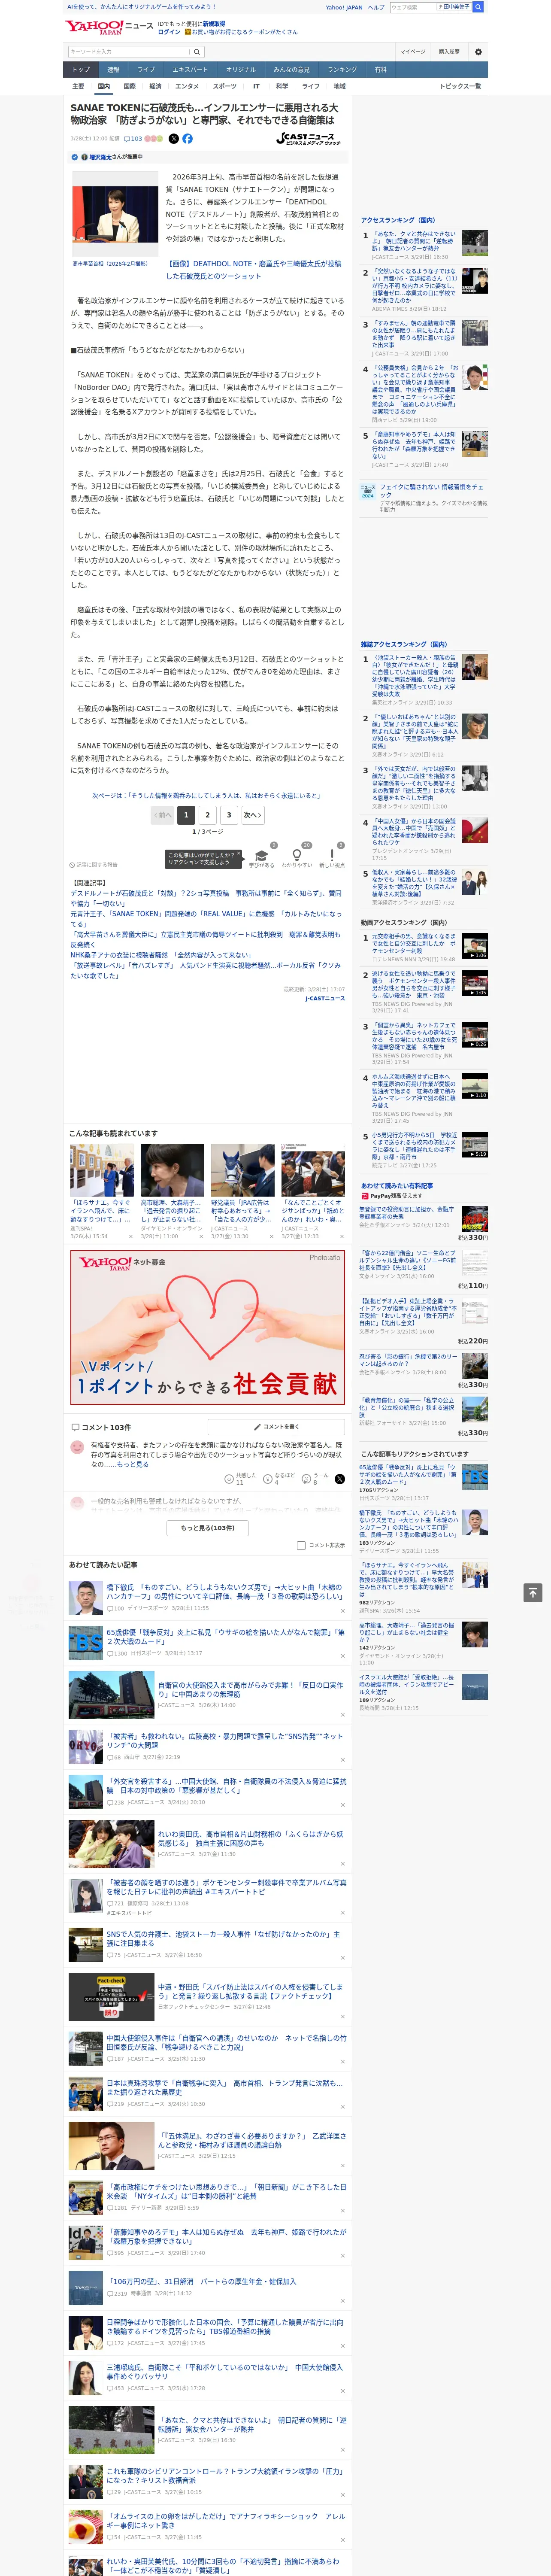
Task: Click the コメントを書く button
Action: point(276,1427)
